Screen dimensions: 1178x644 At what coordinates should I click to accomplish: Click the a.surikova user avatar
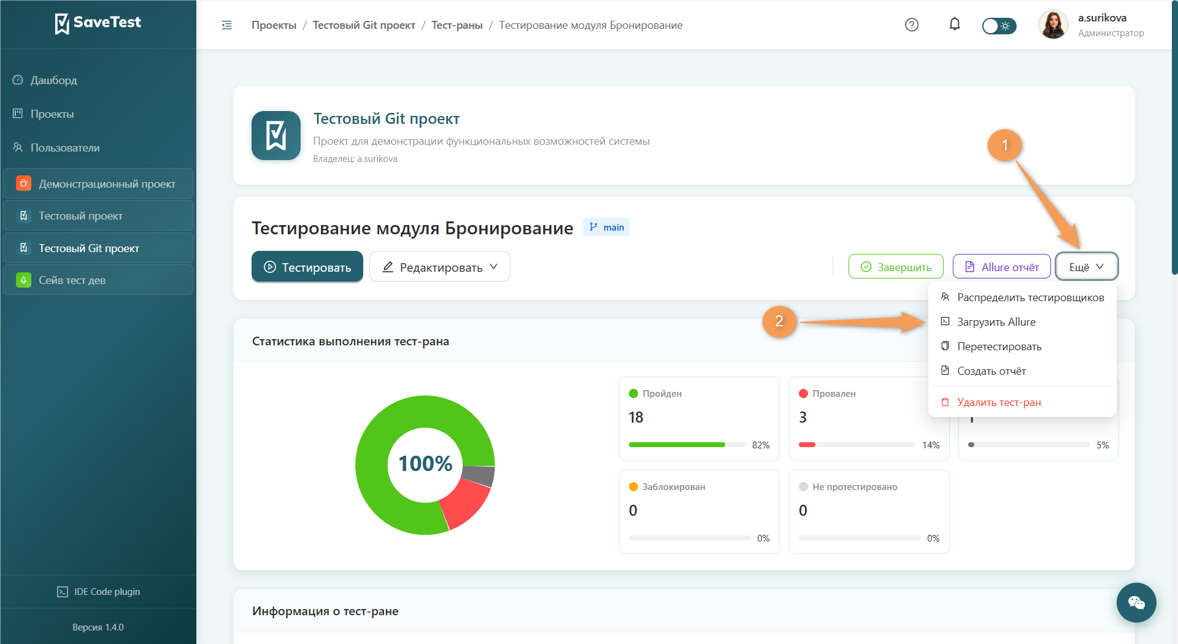point(1053,25)
